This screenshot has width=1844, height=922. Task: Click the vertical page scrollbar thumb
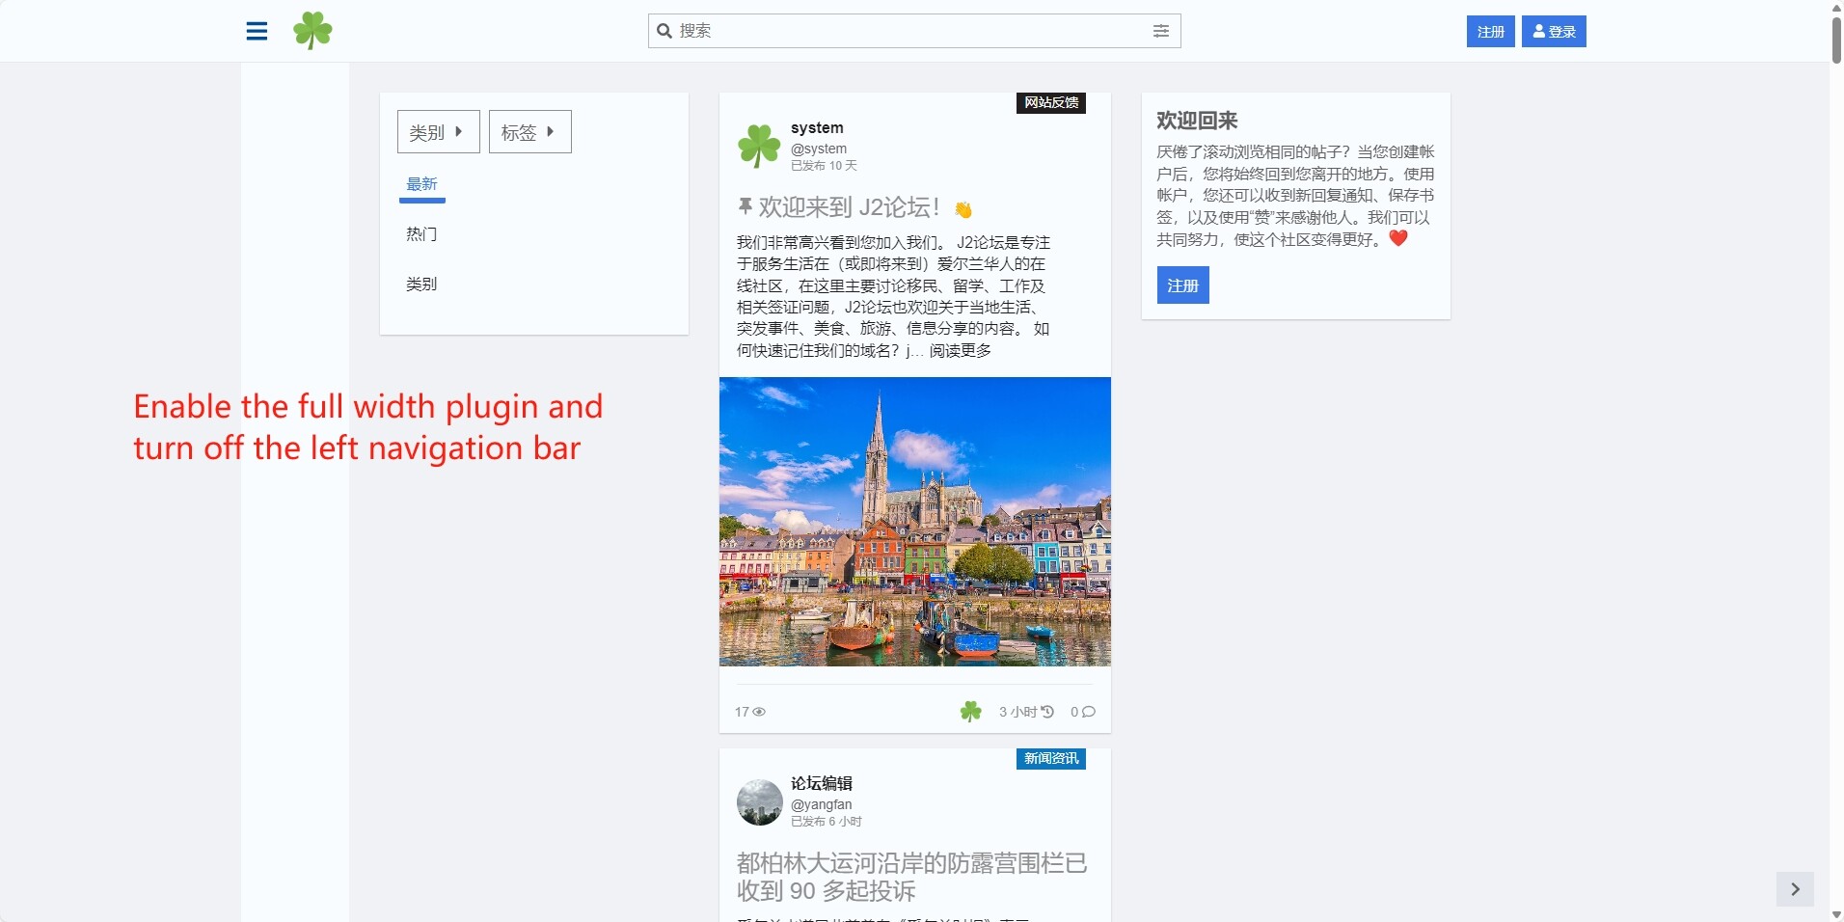point(1836,39)
